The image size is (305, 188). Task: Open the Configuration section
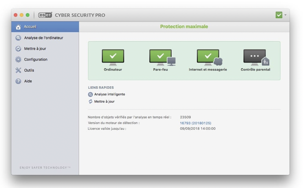point(45,59)
